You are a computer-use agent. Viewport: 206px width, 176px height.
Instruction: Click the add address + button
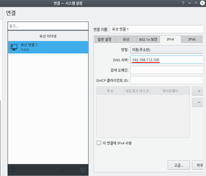[x=199, y=91]
